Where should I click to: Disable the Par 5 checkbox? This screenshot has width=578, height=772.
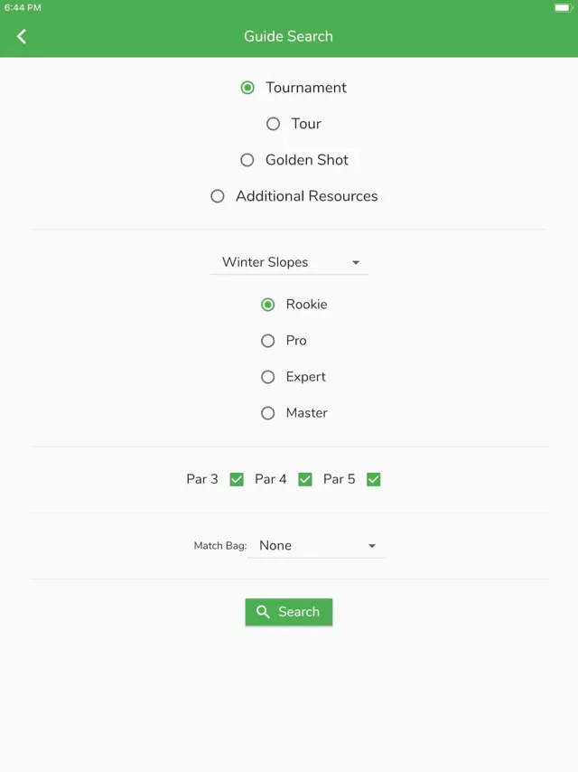click(374, 479)
